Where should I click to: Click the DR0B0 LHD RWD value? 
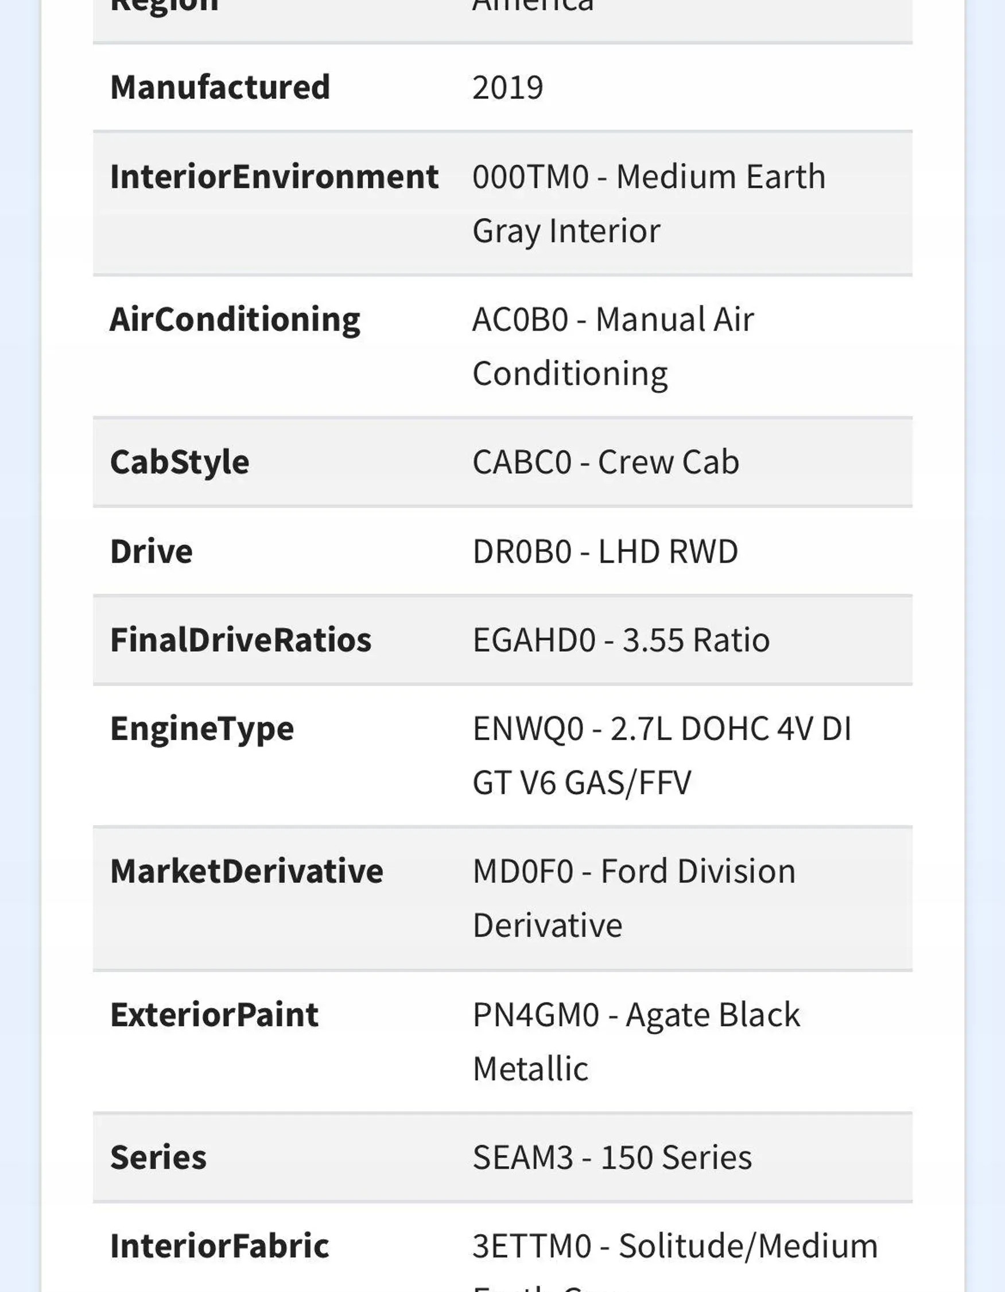(606, 551)
